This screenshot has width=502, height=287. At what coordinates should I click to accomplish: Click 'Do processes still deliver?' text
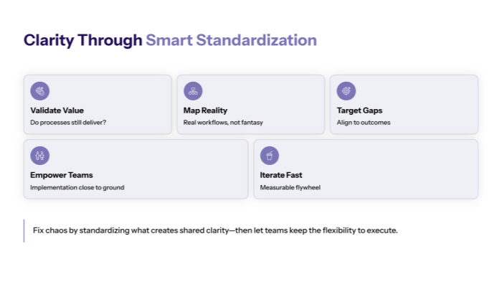pyautogui.click(x=68, y=123)
